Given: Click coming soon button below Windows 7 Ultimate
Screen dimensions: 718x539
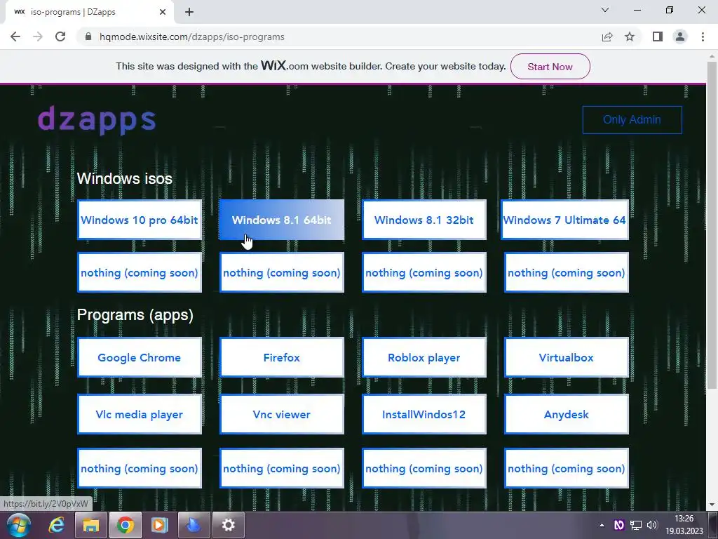Looking at the screenshot, I should (x=567, y=273).
